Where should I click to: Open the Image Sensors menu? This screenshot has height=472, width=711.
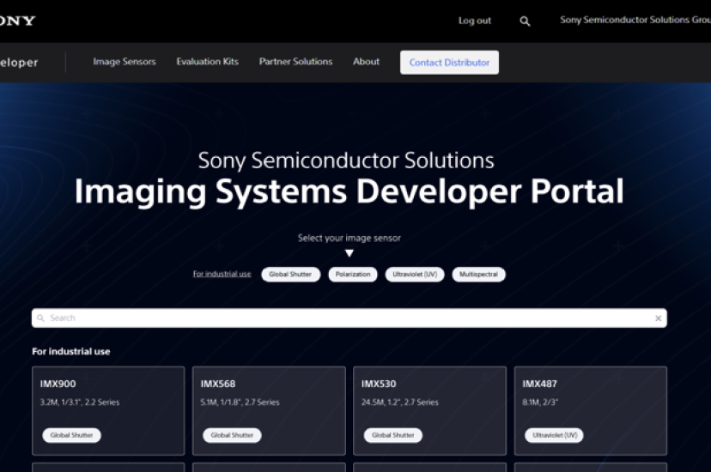click(125, 62)
